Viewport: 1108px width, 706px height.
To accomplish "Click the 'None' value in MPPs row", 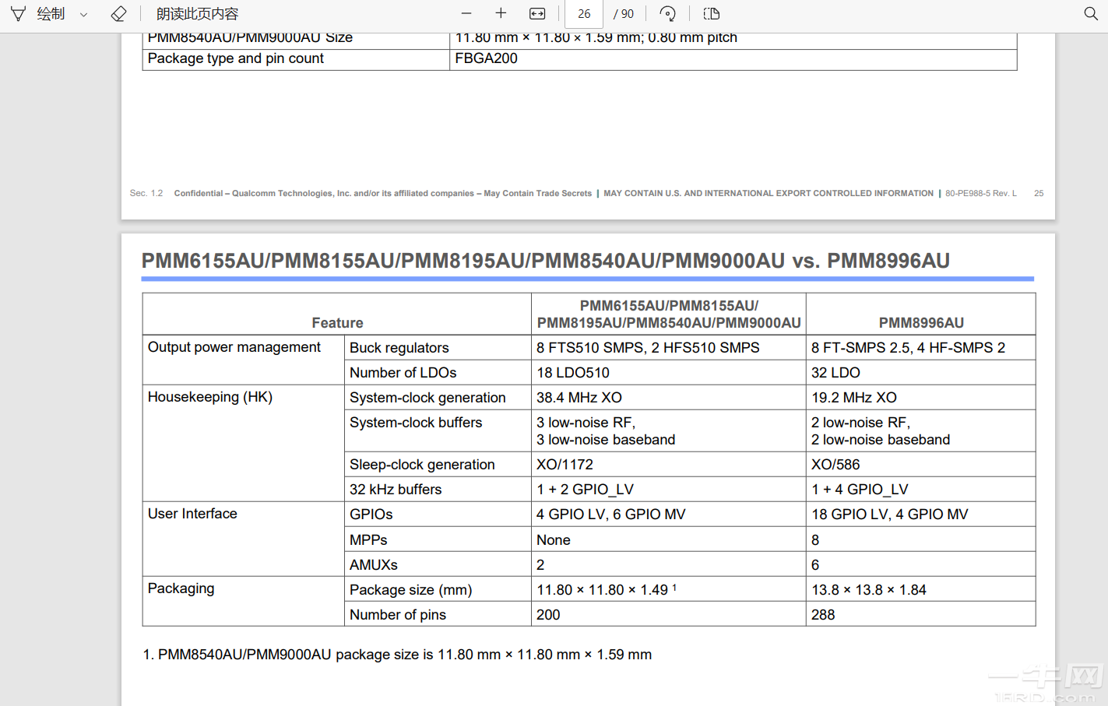I will tap(553, 540).
